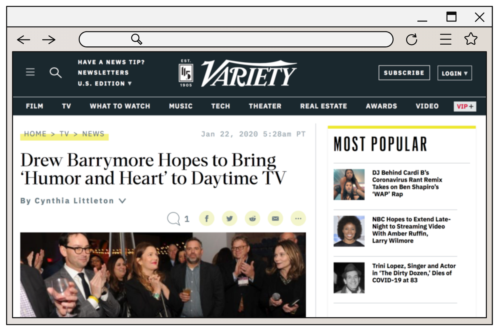Click the browser forward arrow
The height and width of the screenshot is (331, 499).
[49, 40]
